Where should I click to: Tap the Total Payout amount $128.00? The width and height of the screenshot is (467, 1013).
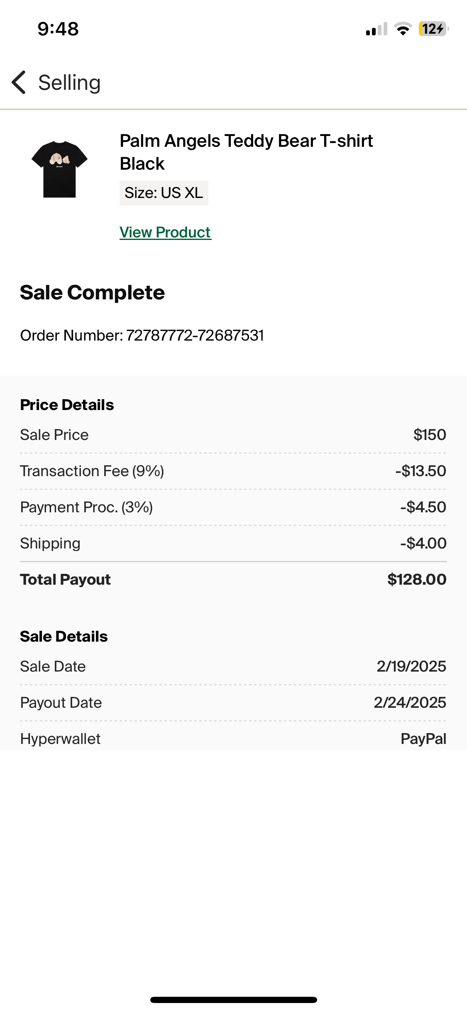416,580
